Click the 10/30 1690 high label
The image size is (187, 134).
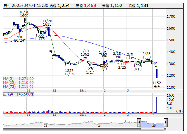coord(24,14)
